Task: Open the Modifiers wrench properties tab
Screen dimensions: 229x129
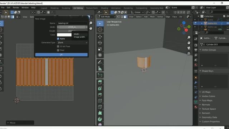Action: click(x=196, y=82)
